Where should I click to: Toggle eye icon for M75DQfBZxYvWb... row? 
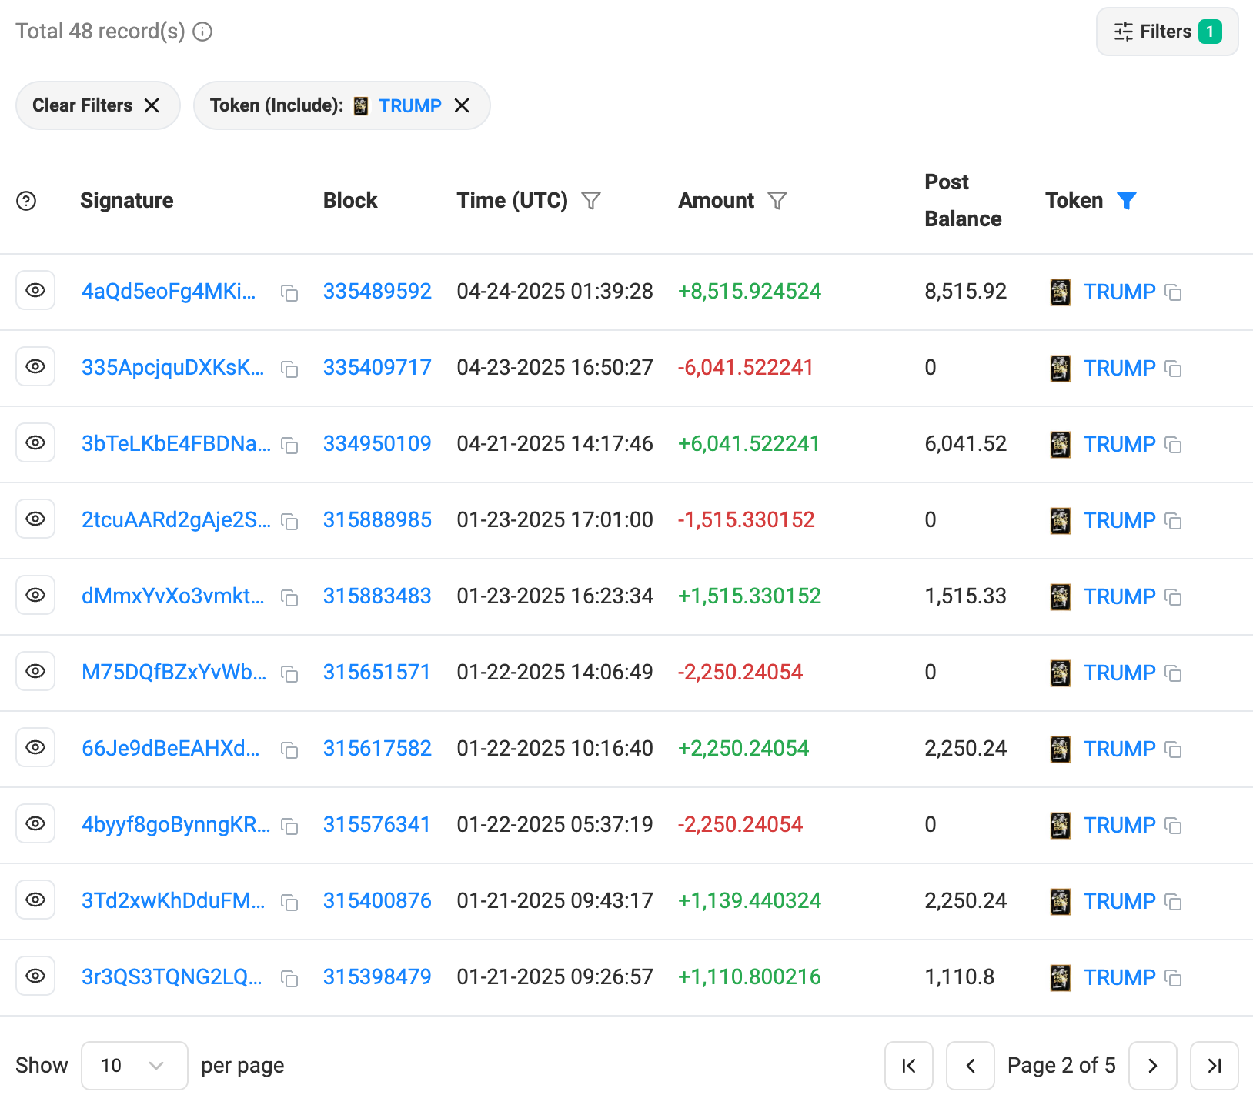pos(35,671)
